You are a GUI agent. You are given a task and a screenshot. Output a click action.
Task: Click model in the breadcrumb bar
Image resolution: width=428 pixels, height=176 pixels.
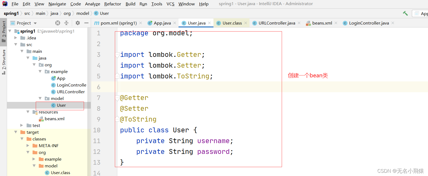[x=83, y=13]
